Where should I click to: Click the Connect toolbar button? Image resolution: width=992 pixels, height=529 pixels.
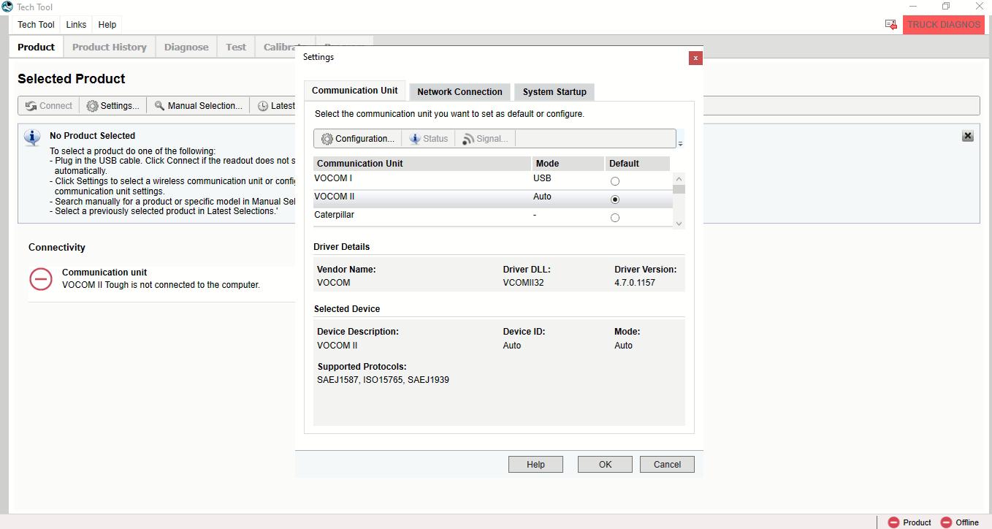48,106
